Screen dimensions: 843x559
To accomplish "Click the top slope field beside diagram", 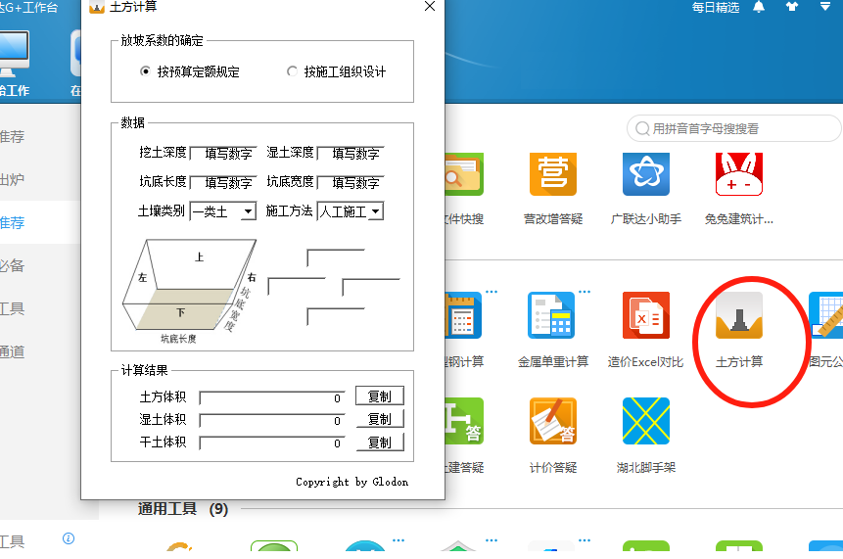I will click(x=336, y=257).
